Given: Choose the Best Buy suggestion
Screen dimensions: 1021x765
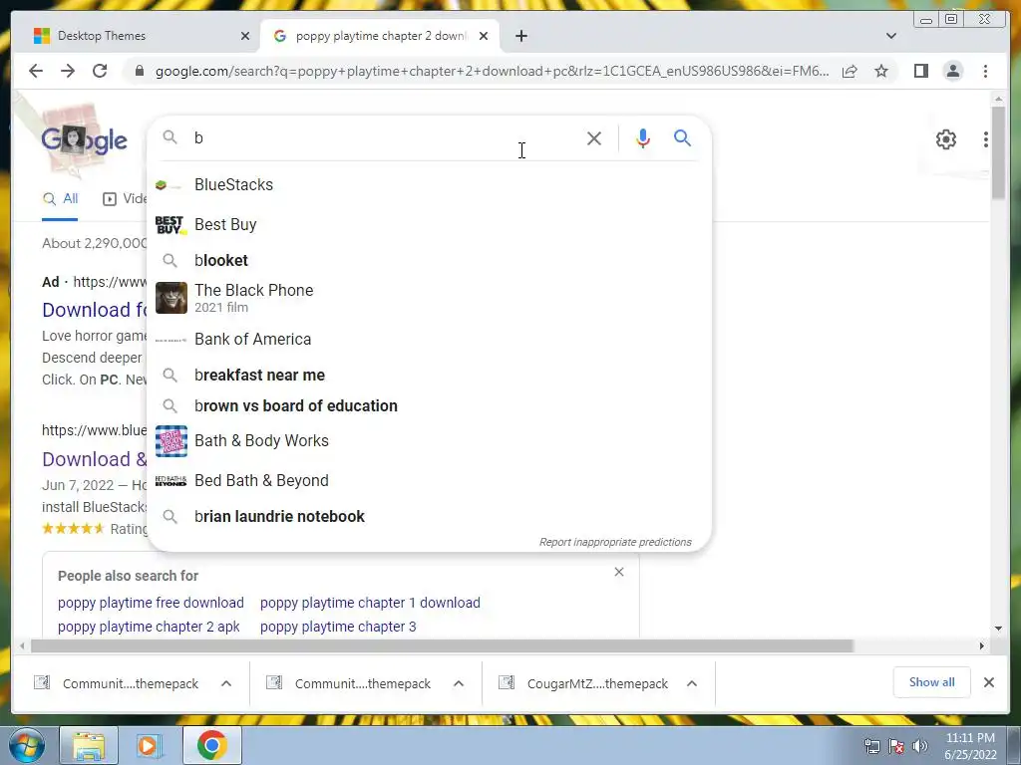Looking at the screenshot, I should 429,224.
